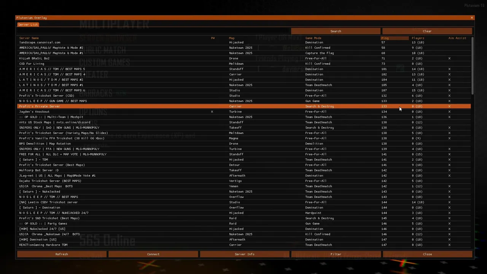Sort by the Game Mode column header
This screenshot has width=487, height=274.
(x=313, y=38)
